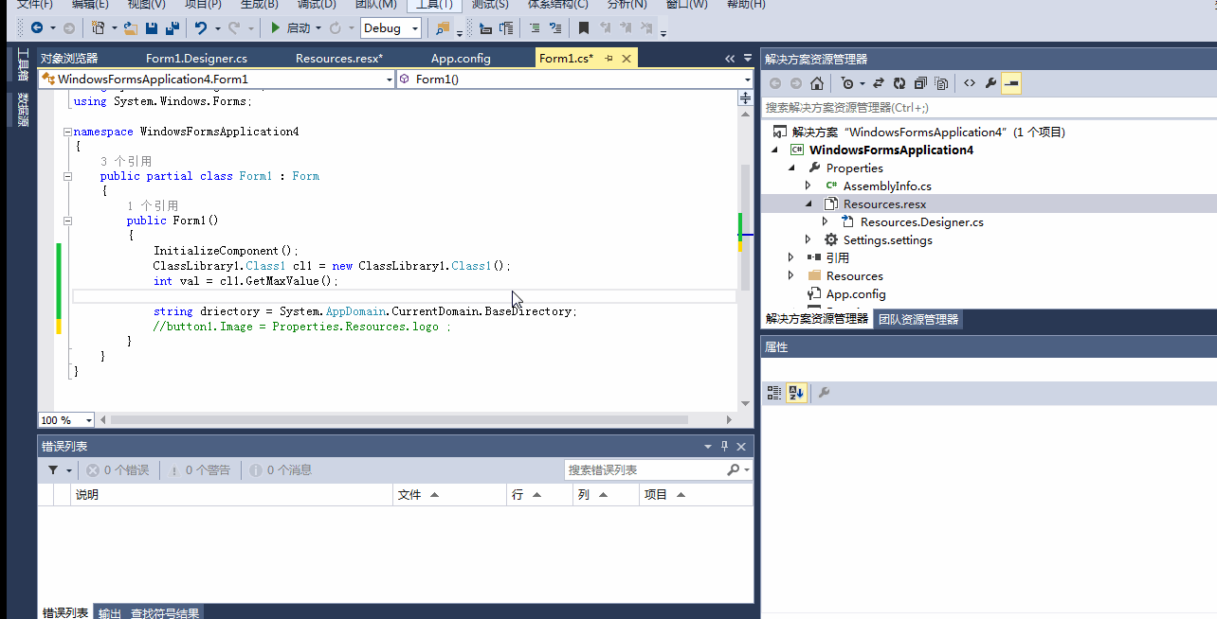1217x619 pixels.
Task: Open the 调试(D) menu
Action: coord(317,6)
